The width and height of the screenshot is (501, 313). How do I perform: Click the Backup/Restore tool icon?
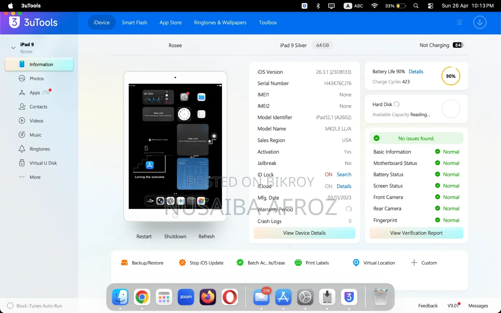[x=125, y=263]
